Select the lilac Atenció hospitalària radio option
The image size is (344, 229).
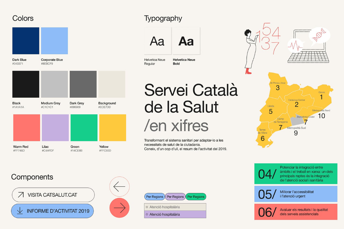(x=175, y=214)
